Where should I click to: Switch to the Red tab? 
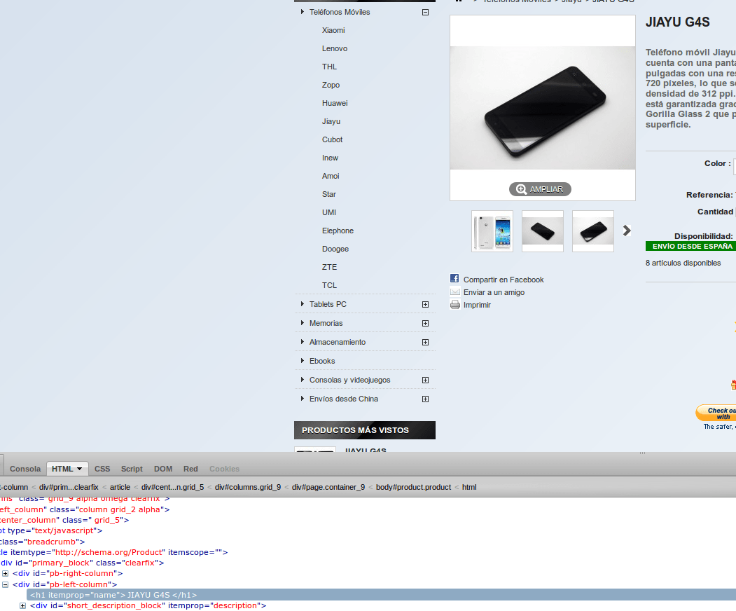[190, 469]
